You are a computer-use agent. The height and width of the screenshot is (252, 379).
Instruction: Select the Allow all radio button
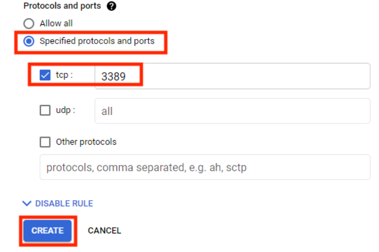(x=29, y=24)
